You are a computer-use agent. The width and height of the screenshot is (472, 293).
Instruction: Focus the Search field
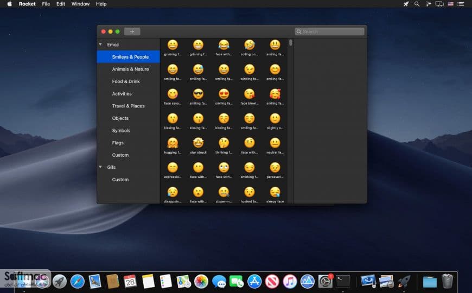click(x=330, y=31)
